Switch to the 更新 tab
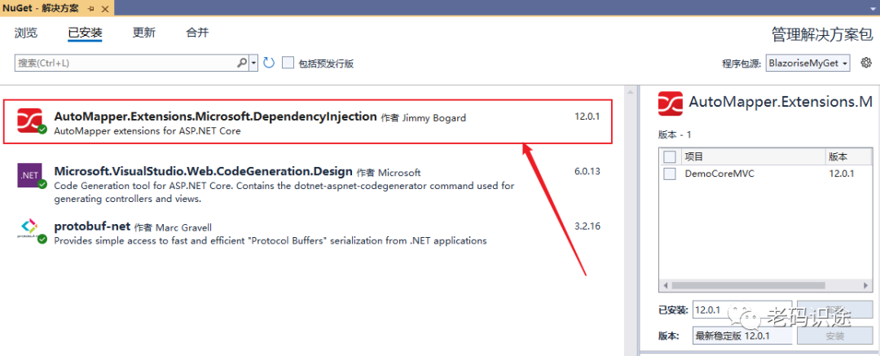The width and height of the screenshot is (880, 356). tap(143, 33)
